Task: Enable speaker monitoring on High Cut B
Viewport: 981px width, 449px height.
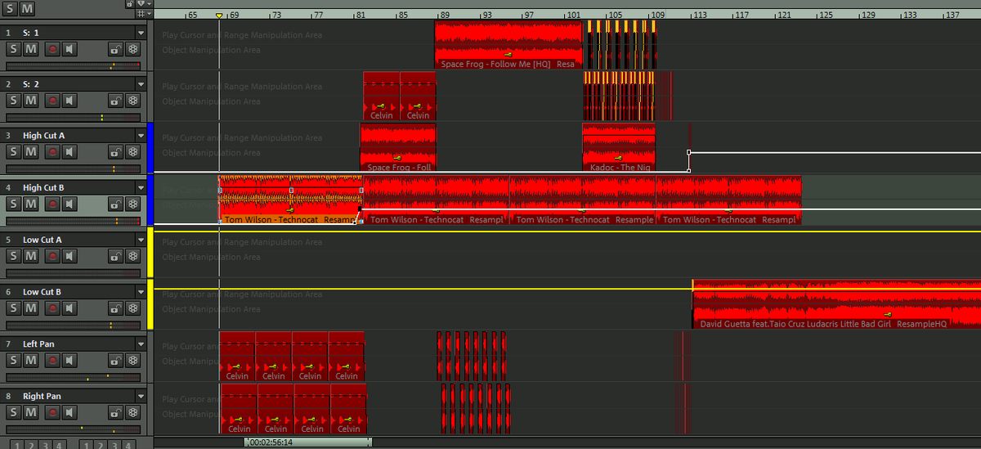Action: [x=70, y=204]
